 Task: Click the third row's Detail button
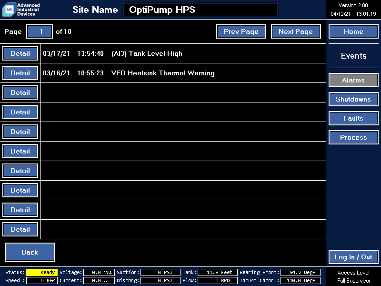pyautogui.click(x=20, y=92)
